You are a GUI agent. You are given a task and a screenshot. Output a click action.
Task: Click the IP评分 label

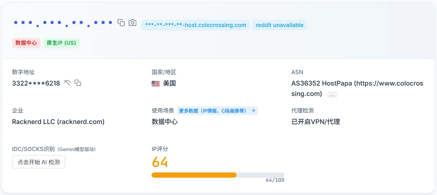(160, 149)
